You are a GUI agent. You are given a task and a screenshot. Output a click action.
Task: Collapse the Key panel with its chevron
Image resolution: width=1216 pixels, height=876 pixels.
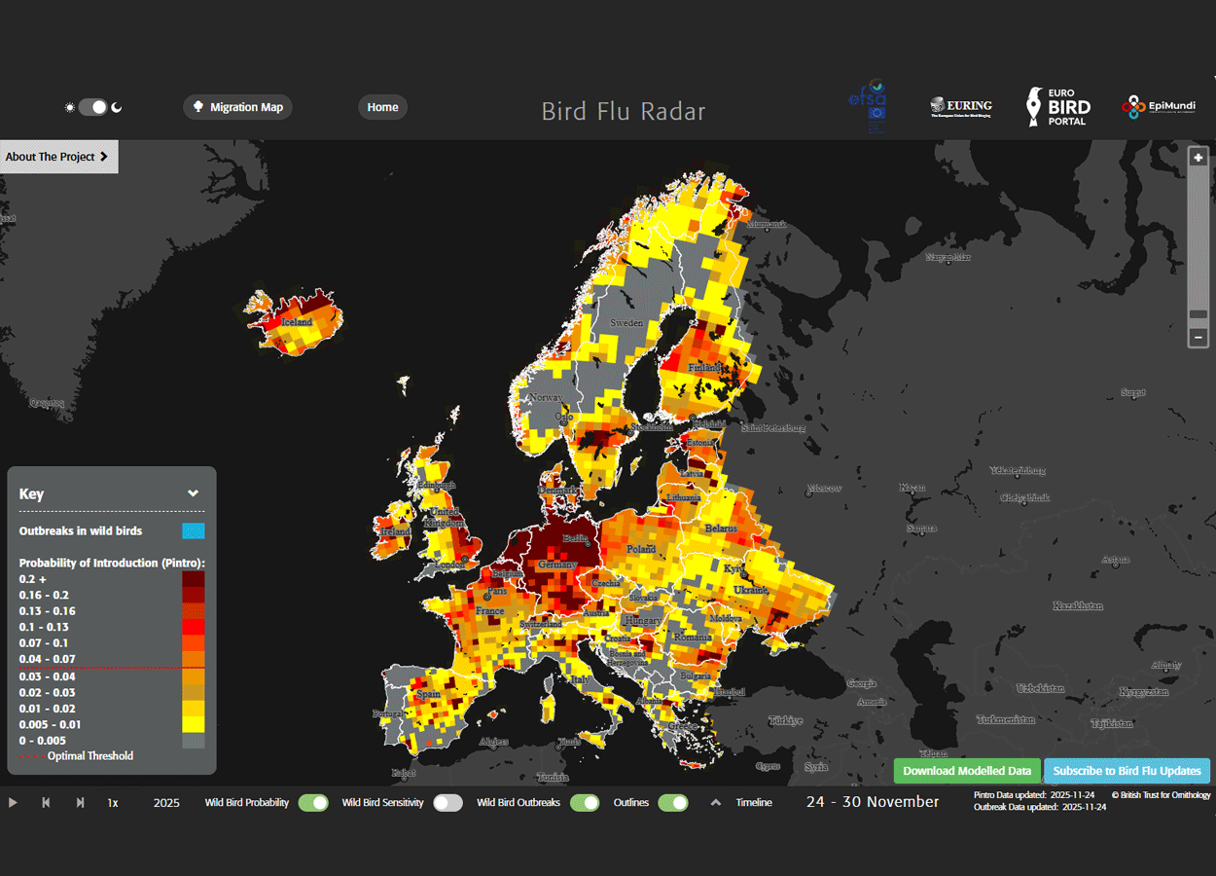(193, 493)
